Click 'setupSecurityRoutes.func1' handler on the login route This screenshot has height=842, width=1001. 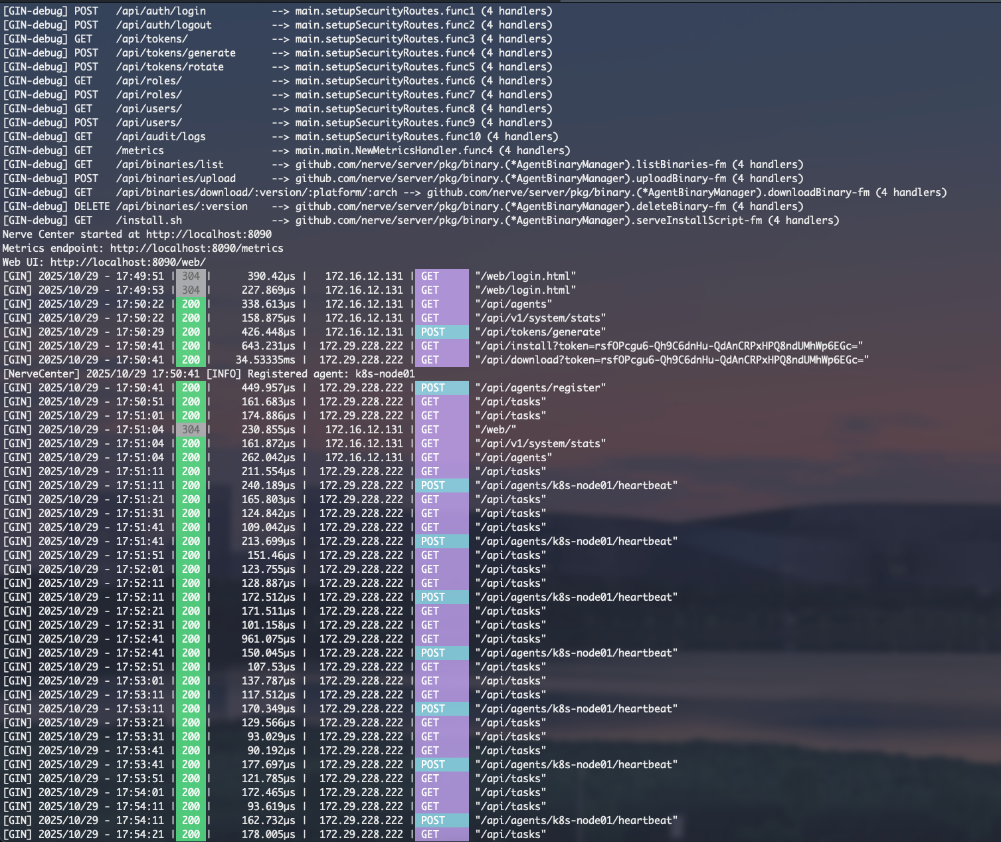click(x=400, y=11)
